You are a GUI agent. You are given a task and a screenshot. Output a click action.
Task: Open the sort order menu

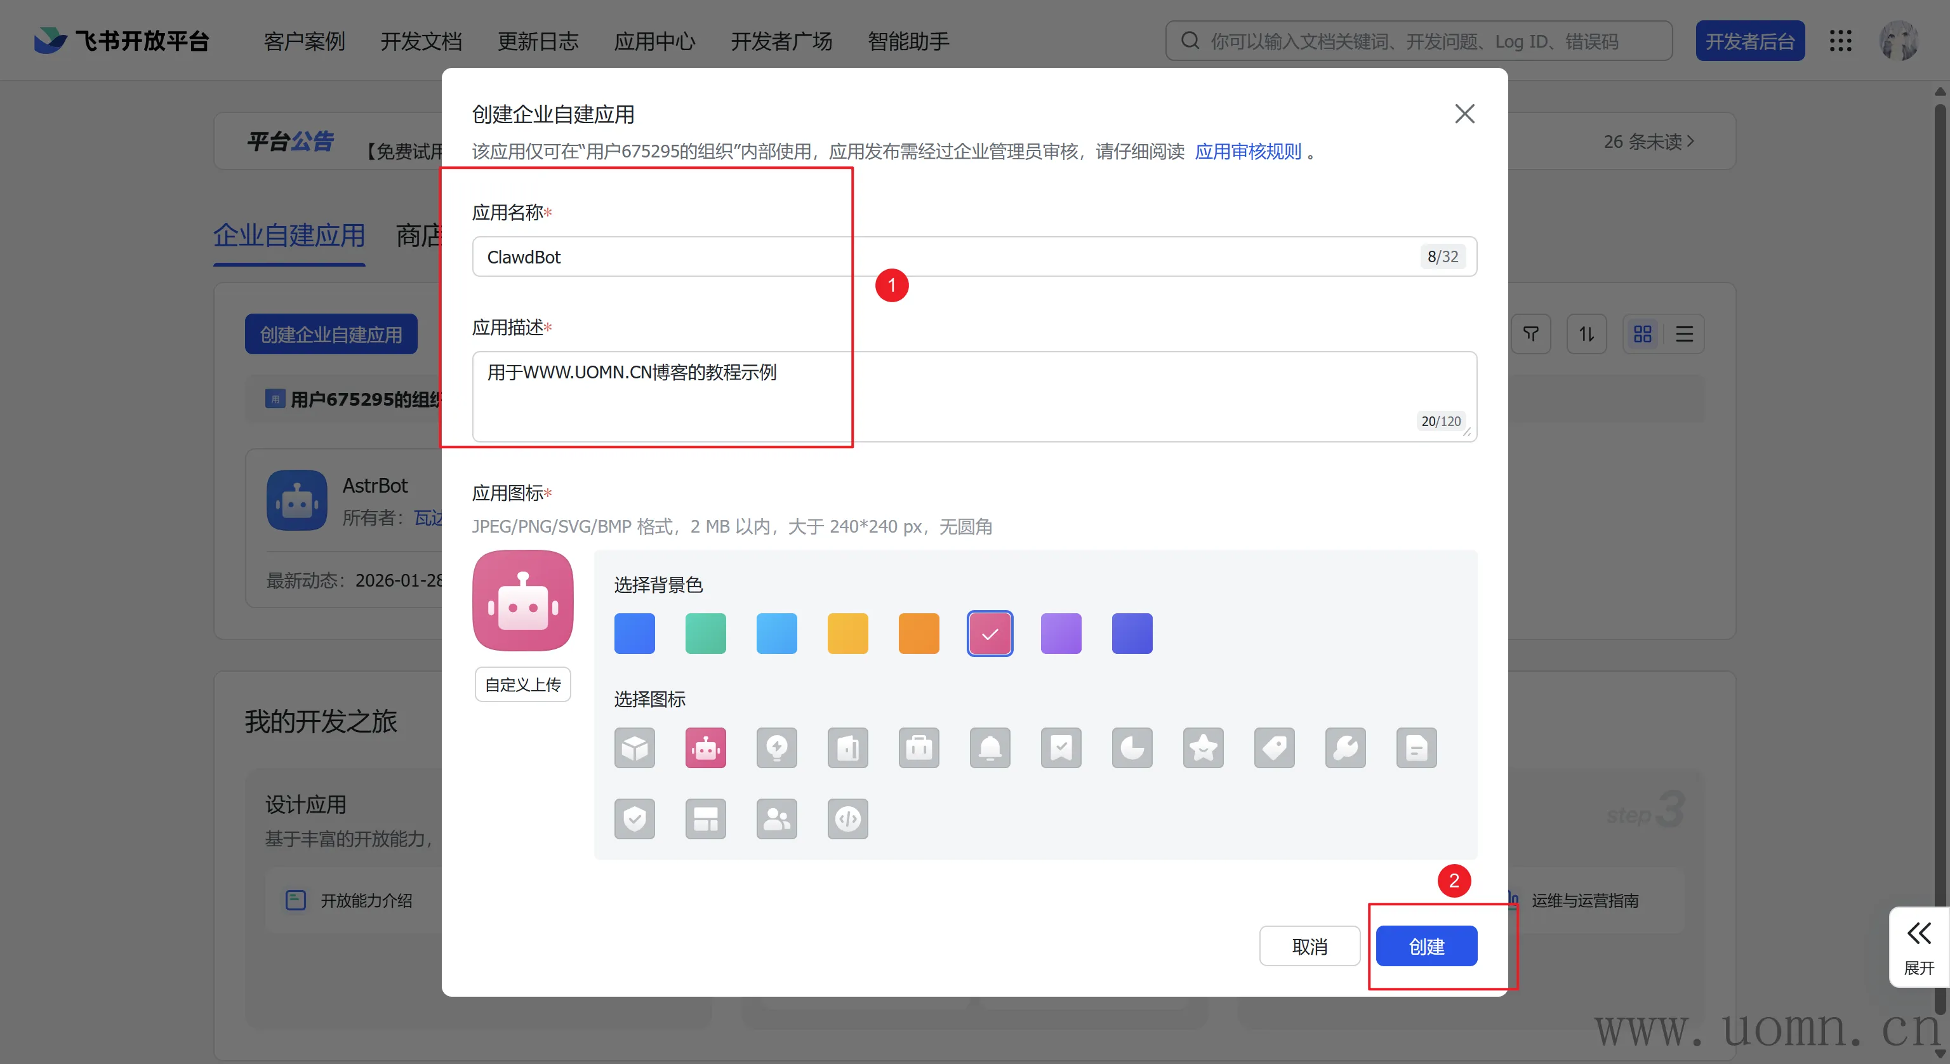[1586, 334]
